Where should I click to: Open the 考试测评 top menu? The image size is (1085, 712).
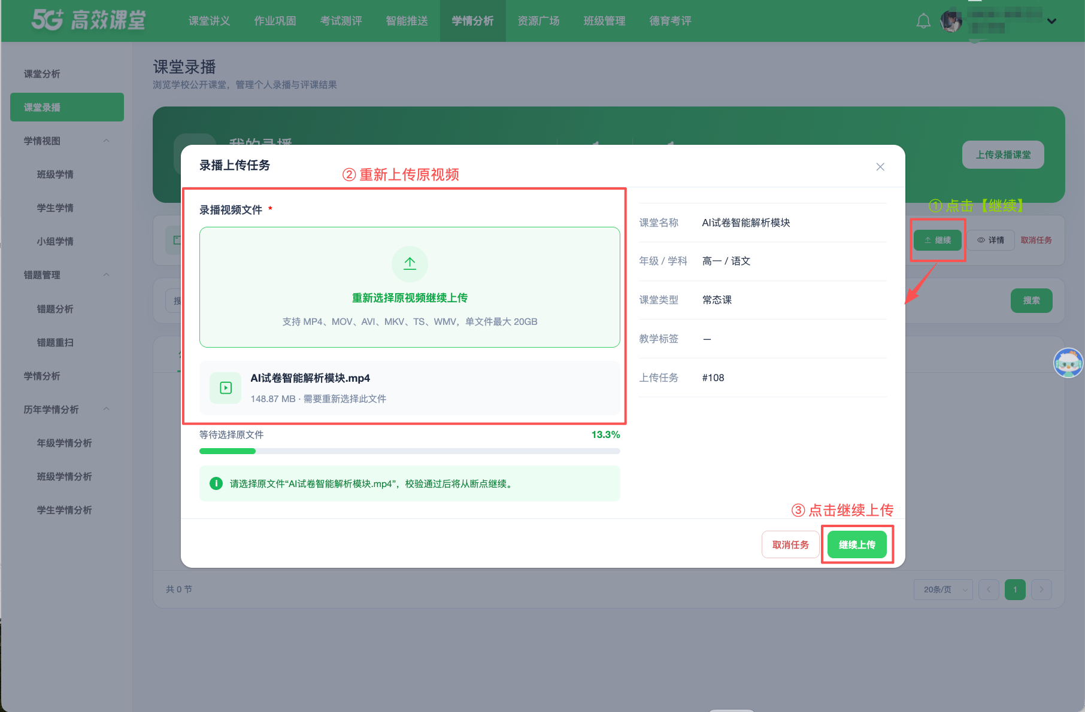[341, 21]
